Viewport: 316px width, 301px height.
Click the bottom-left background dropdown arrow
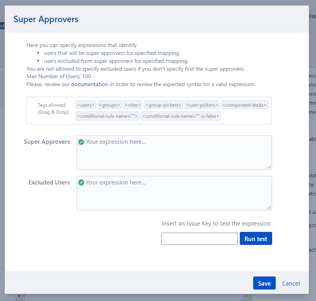[x=19, y=297]
